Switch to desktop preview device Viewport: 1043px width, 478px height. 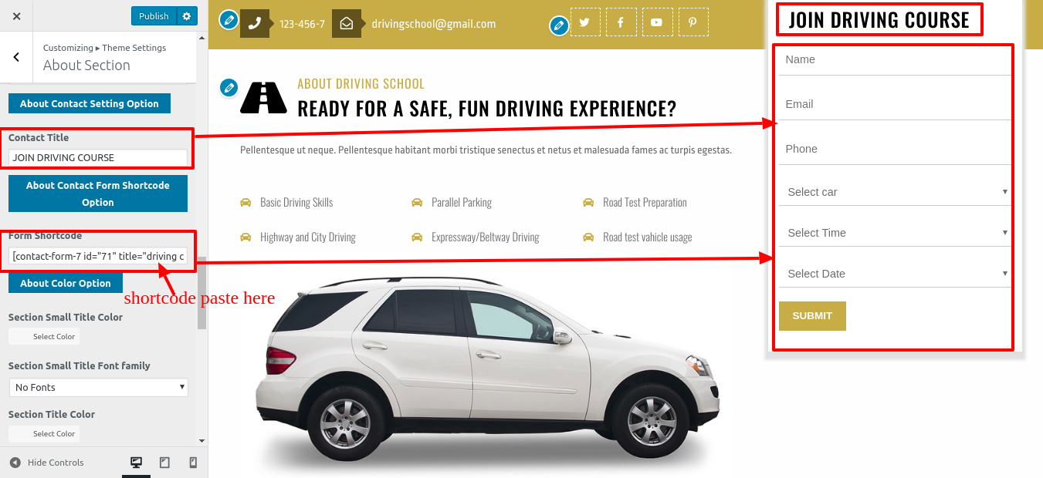[136, 463]
